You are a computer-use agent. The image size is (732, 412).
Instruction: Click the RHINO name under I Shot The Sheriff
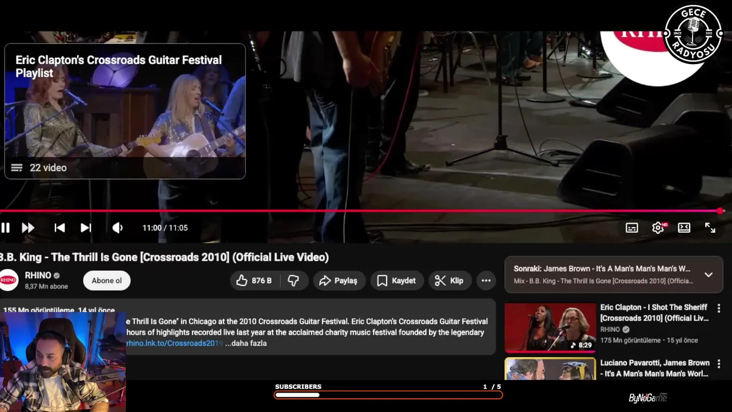[610, 330]
